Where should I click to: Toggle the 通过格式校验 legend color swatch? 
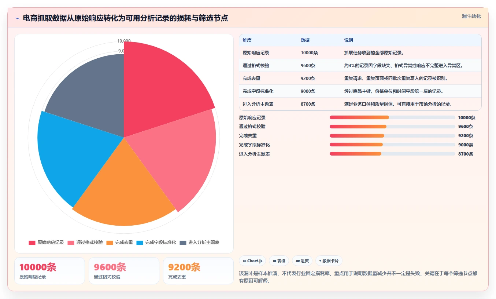pos(71,243)
